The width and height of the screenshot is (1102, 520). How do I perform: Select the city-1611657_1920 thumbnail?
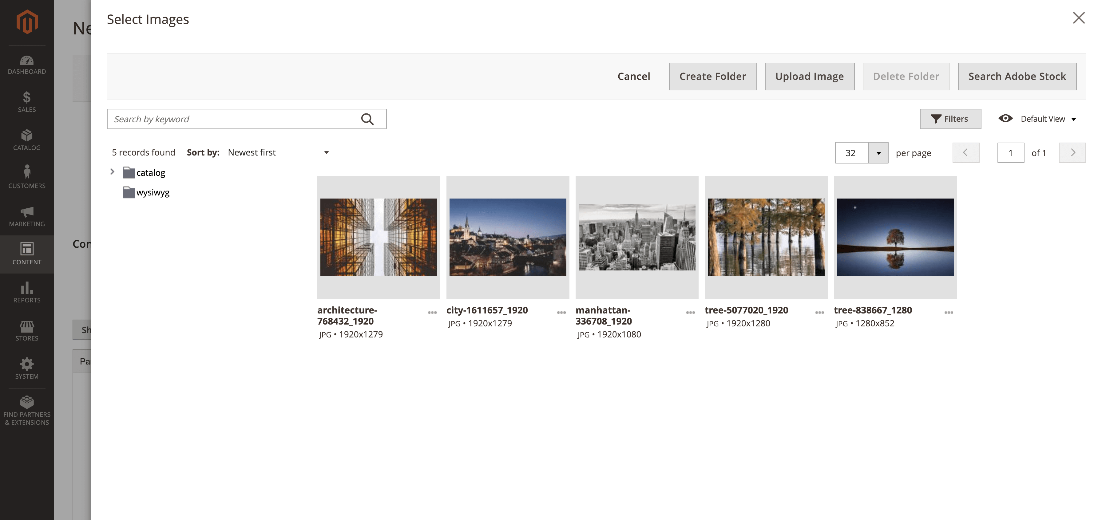[508, 236]
